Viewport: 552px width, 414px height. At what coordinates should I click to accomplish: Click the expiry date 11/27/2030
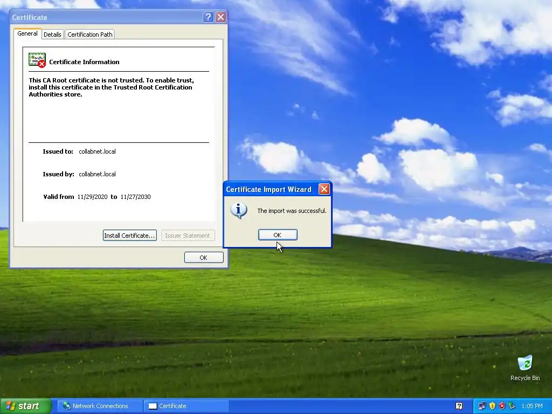(x=135, y=197)
